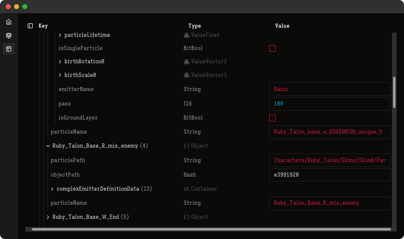Click the BitBool type label for isGroundLayer

pyautogui.click(x=193, y=118)
